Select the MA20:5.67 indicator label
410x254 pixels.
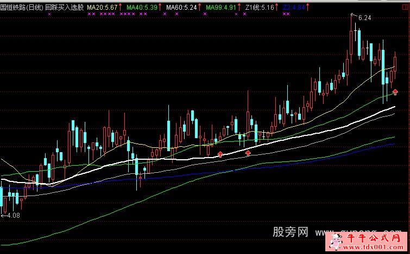[x=102, y=8]
